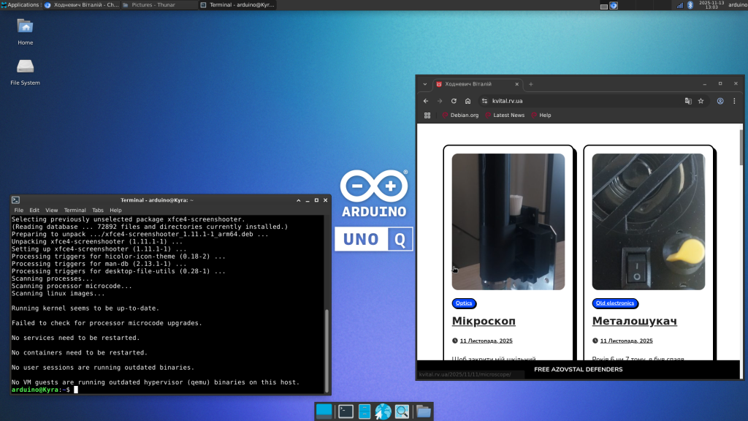Open the browser three-dot menu
Screen dimensions: 748x421
pyautogui.click(x=733, y=101)
